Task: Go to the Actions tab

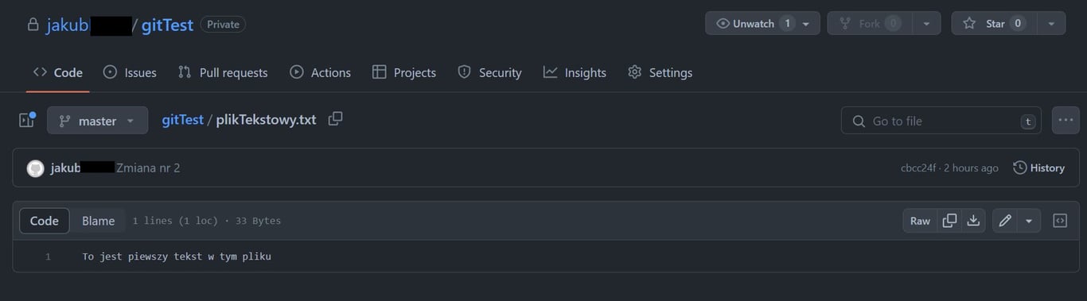Action: [320, 72]
